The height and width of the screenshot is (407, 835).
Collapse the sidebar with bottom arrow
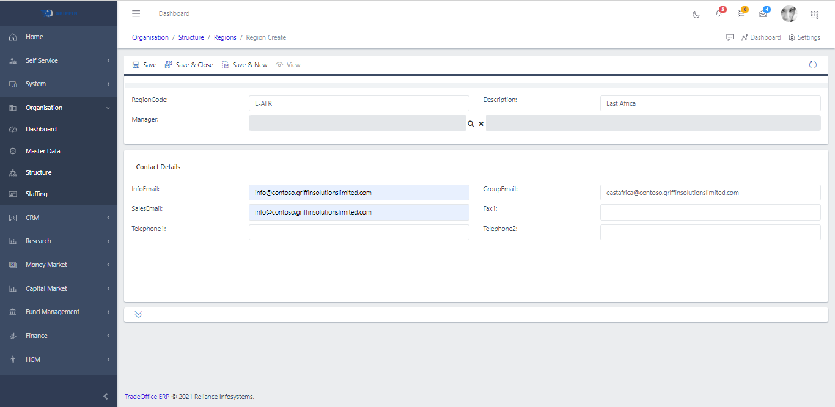(x=106, y=396)
